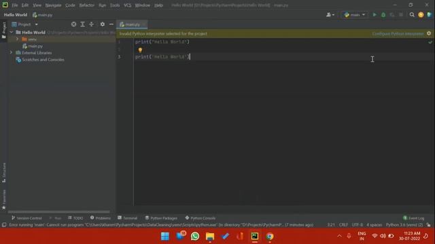The image size is (435, 244).
Task: Expand External Libraries node
Action: (11, 53)
